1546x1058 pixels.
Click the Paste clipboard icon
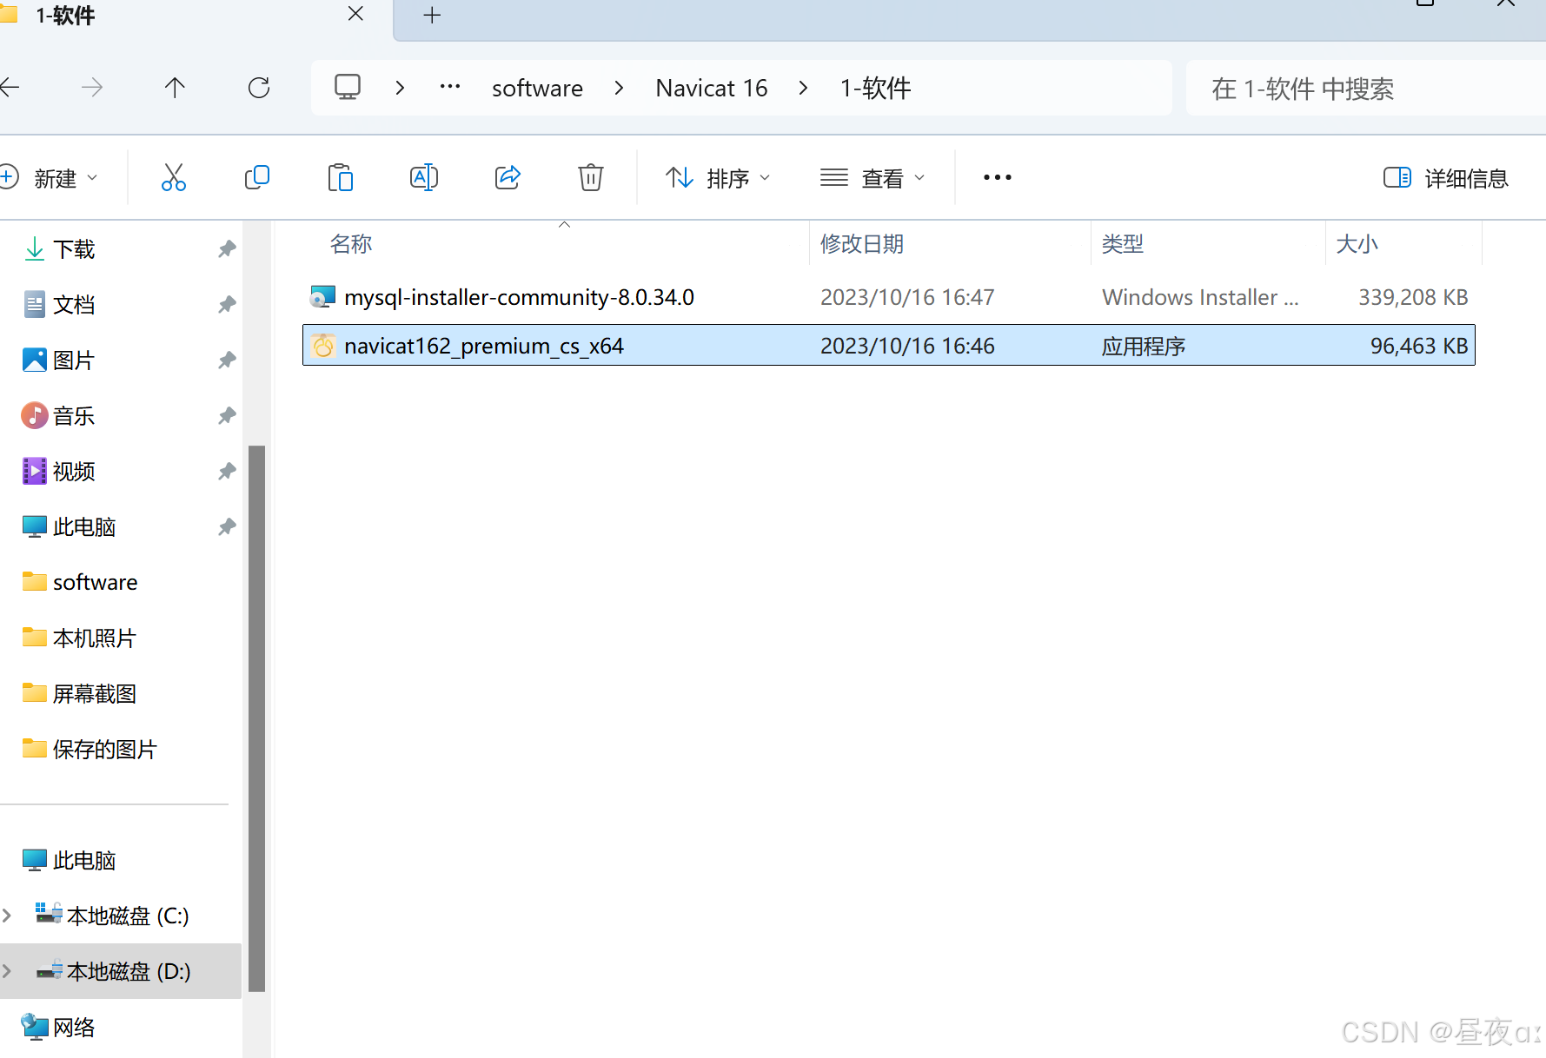coord(341,178)
